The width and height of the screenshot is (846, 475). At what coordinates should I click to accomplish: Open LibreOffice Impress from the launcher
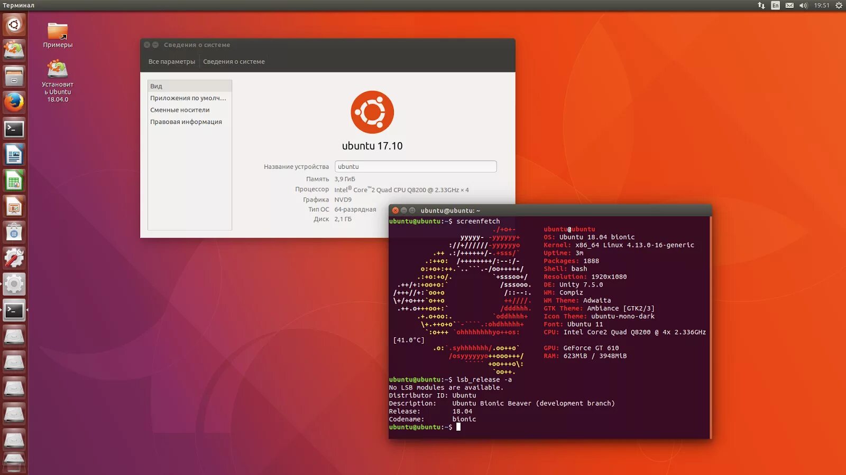14,206
